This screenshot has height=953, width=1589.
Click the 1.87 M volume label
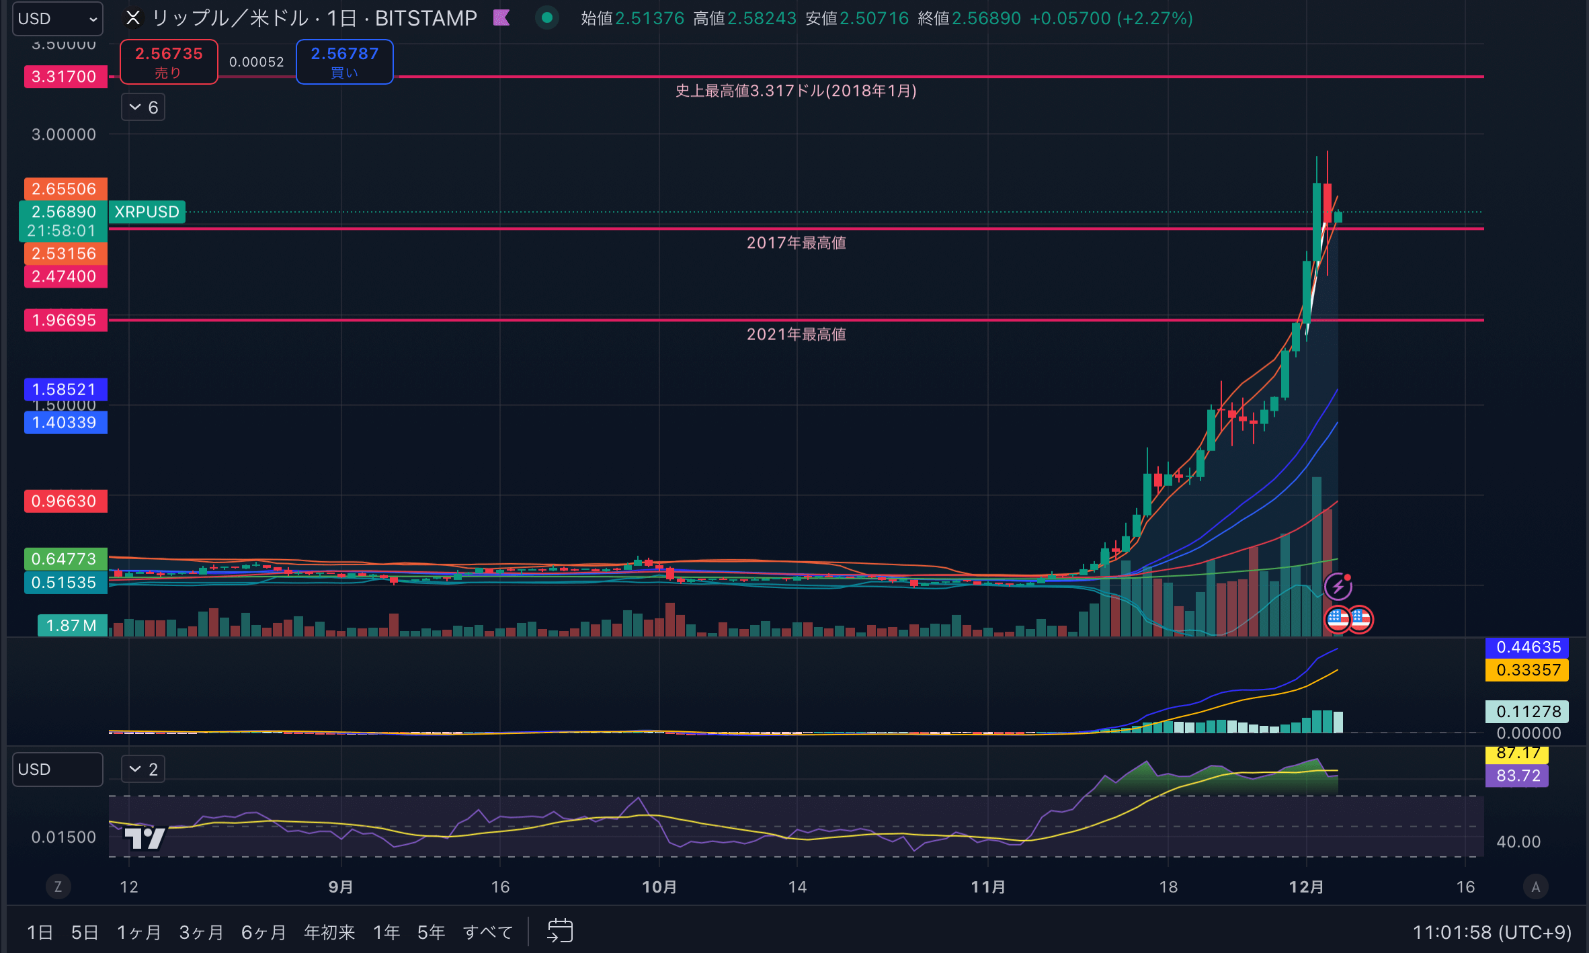tap(72, 626)
